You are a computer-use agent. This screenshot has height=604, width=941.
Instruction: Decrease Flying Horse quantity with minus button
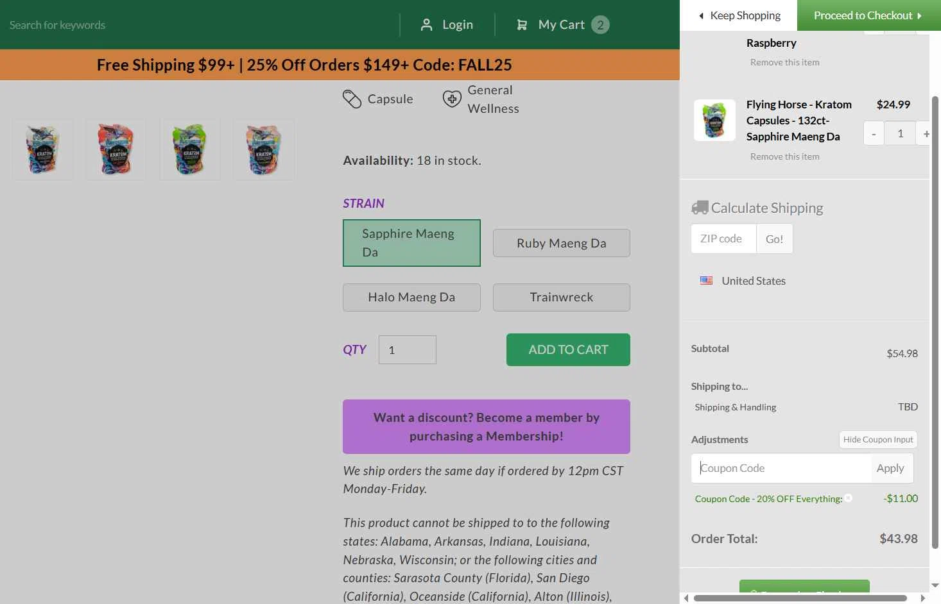point(874,133)
